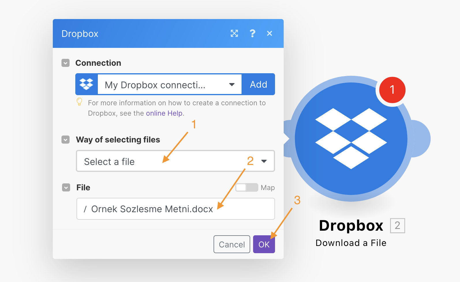
Task: Click the Cancel button
Action: [x=232, y=244]
